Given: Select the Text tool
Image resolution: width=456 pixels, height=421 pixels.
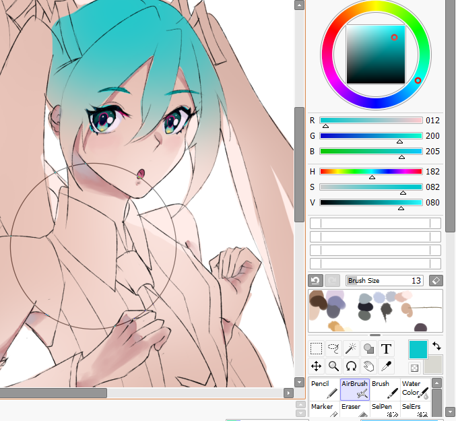Looking at the screenshot, I should (386, 348).
